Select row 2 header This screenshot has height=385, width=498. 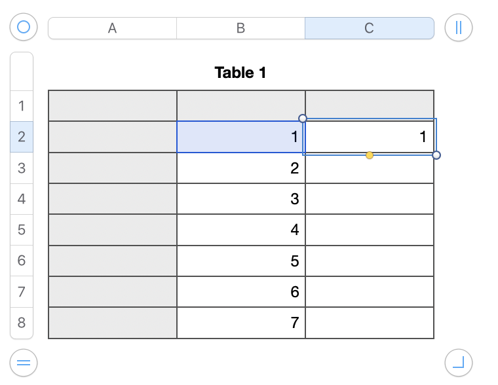(22, 137)
